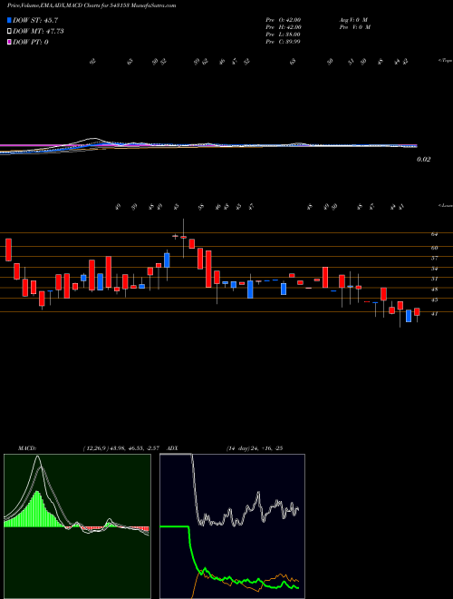This screenshot has width=453, height=599.
Task: Click the white DOW MT legend swatch
Action: click(x=9, y=32)
